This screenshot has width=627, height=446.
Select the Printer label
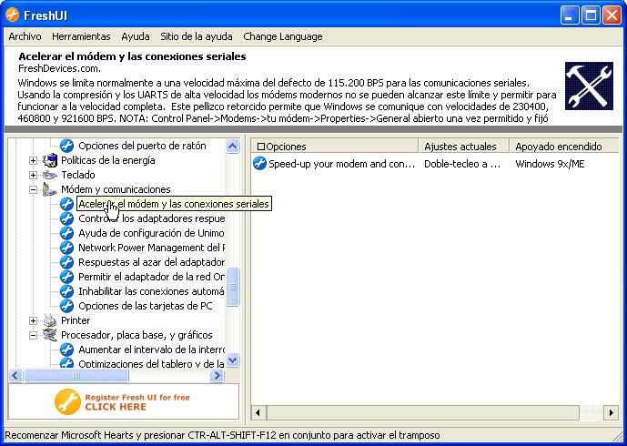click(x=76, y=320)
